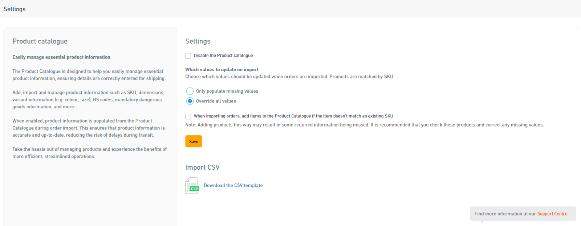Uncheck the Override all values radio button
581x226 pixels.
190,101
